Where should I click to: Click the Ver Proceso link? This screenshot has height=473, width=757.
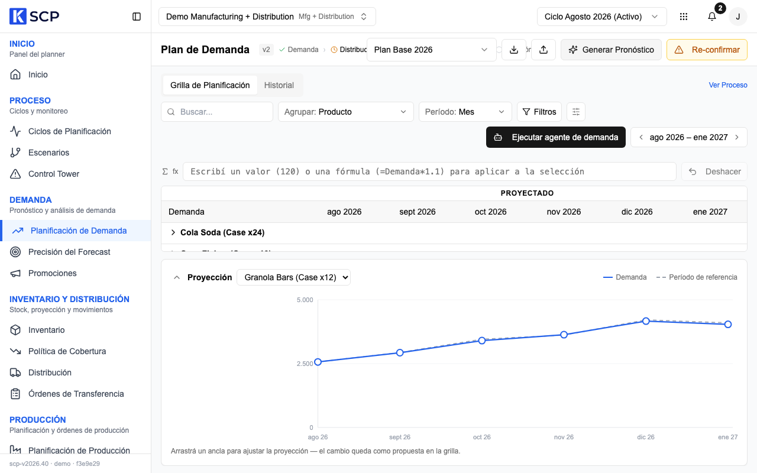(x=728, y=85)
